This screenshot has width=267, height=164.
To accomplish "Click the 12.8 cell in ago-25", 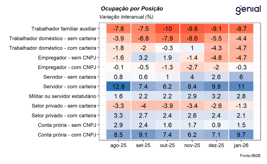I will tap(118, 87).
